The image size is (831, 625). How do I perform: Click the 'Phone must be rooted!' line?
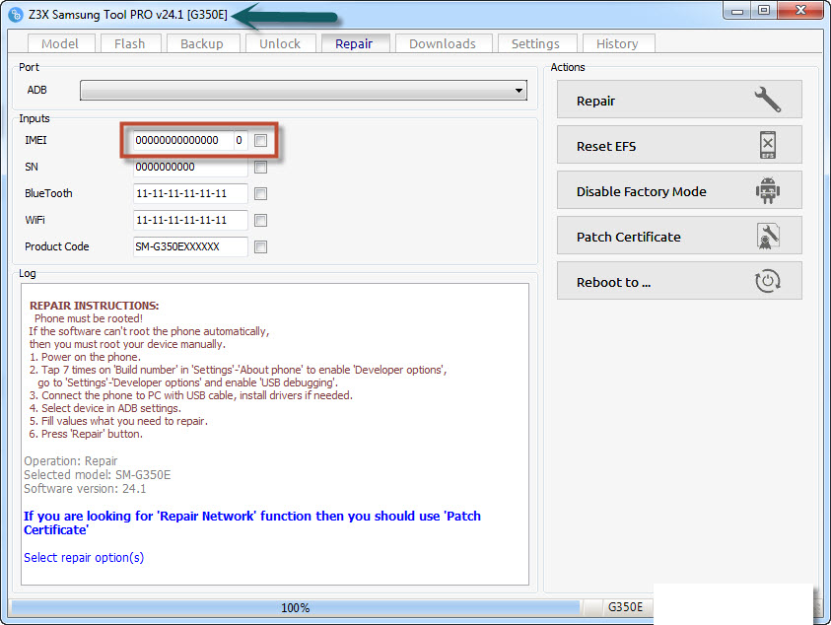coord(89,318)
